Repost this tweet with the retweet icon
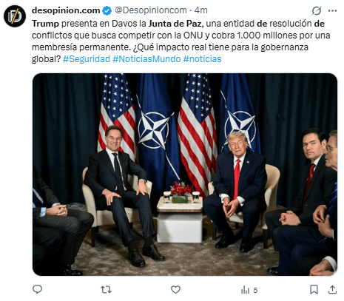This screenshot has height=301, width=344. (x=107, y=289)
